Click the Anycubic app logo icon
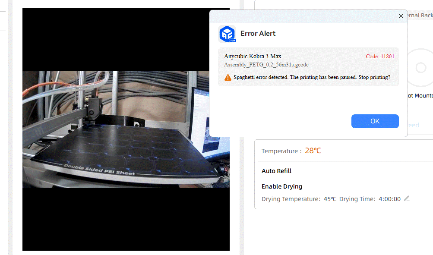Image resolution: width=433 pixels, height=255 pixels. click(x=227, y=34)
